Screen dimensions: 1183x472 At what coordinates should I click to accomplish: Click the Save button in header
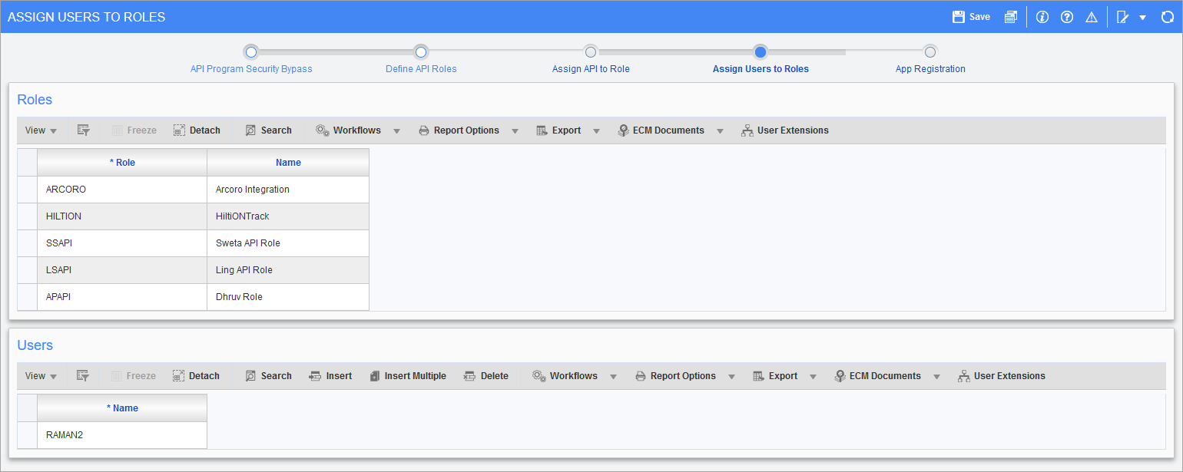971,17
